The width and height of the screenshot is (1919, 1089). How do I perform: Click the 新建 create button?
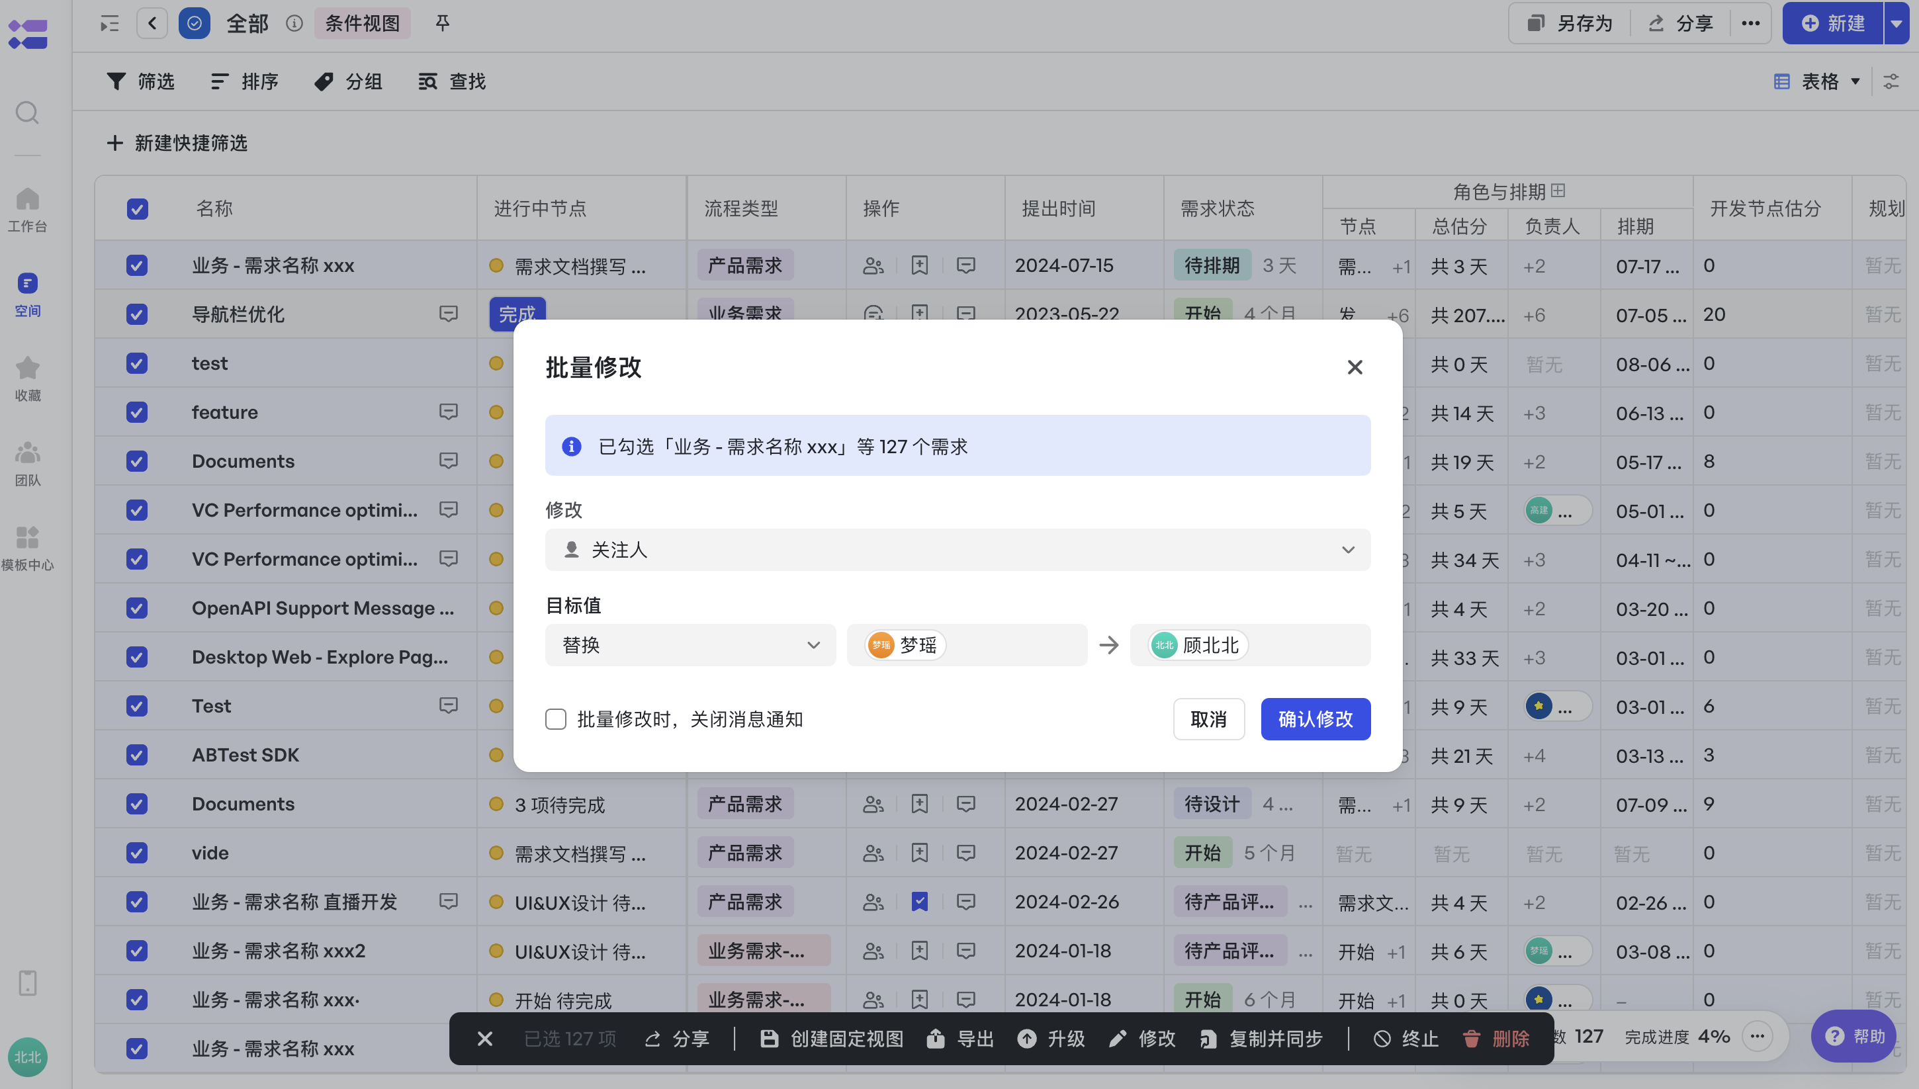pyautogui.click(x=1833, y=23)
